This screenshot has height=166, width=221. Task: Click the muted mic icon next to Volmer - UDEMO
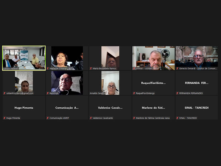coord(134,68)
